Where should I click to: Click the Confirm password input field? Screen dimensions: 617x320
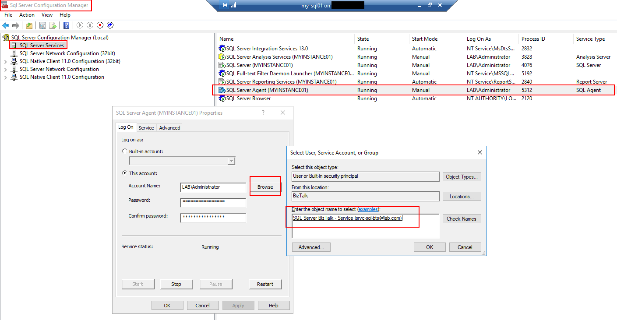213,218
